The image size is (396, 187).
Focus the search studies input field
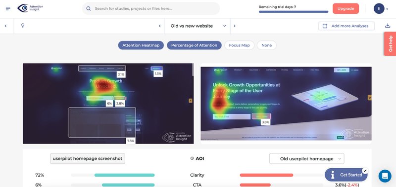pyautogui.click(x=151, y=8)
